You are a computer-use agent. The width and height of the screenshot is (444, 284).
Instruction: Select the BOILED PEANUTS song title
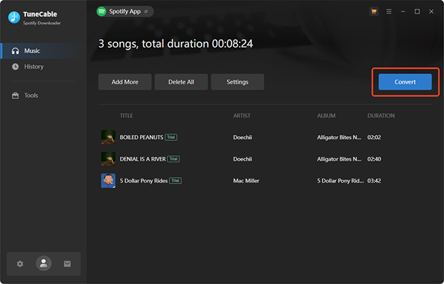coord(141,138)
